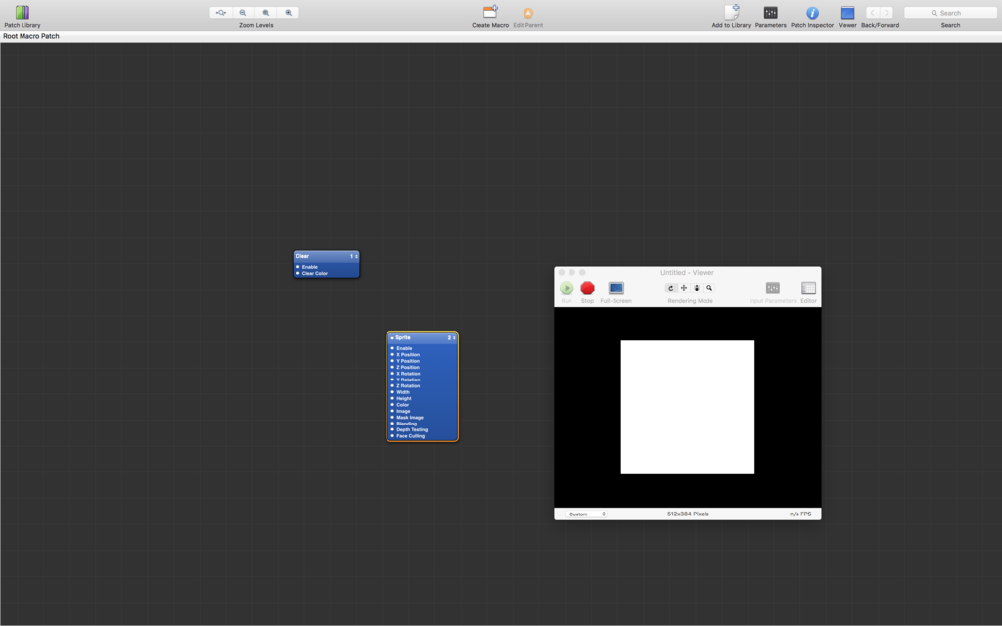Change the Sprite patch layer order number
The image size is (1002, 626).
451,337
